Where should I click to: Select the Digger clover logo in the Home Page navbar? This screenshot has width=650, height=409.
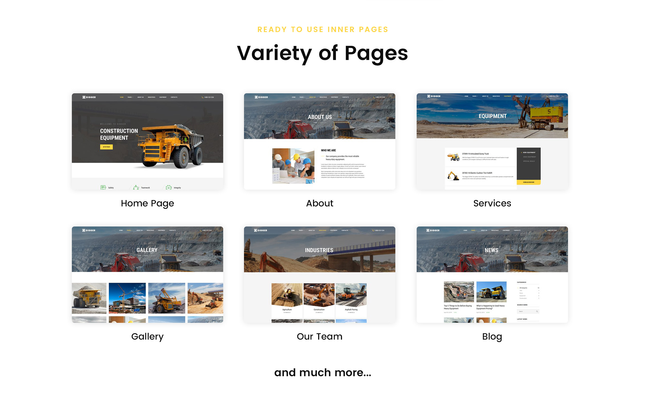point(84,97)
